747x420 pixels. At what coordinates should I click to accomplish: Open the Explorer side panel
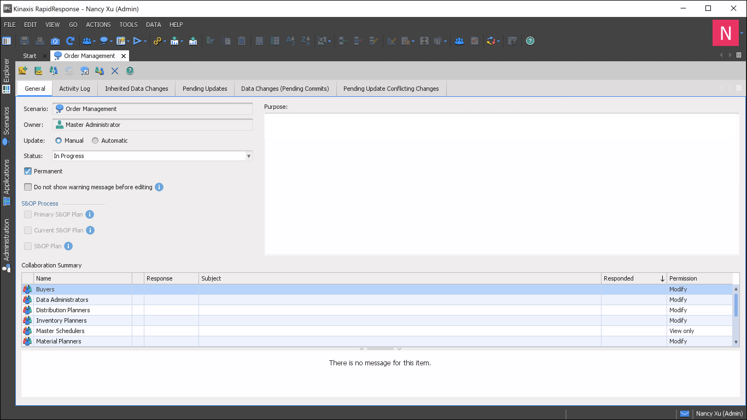pyautogui.click(x=7, y=76)
